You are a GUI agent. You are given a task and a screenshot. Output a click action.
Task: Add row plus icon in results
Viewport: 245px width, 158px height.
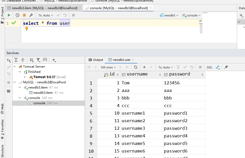(x=144, y=67)
